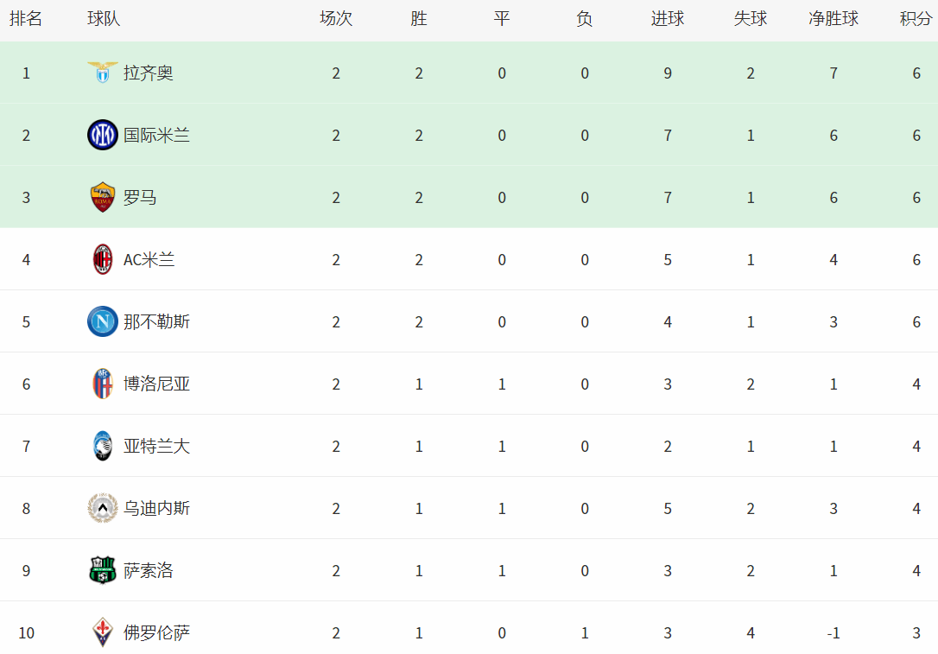Sort table by 积分 column header

(916, 18)
